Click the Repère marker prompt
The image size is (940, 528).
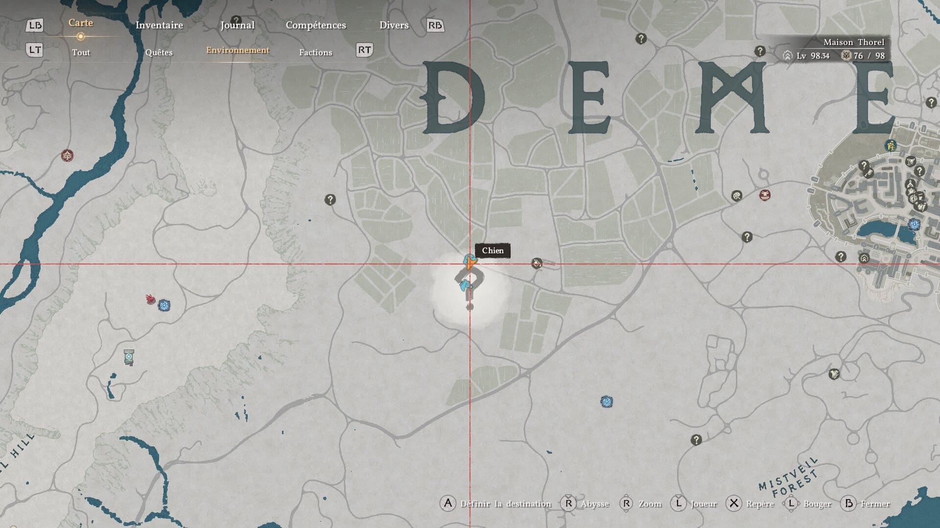[x=751, y=504]
